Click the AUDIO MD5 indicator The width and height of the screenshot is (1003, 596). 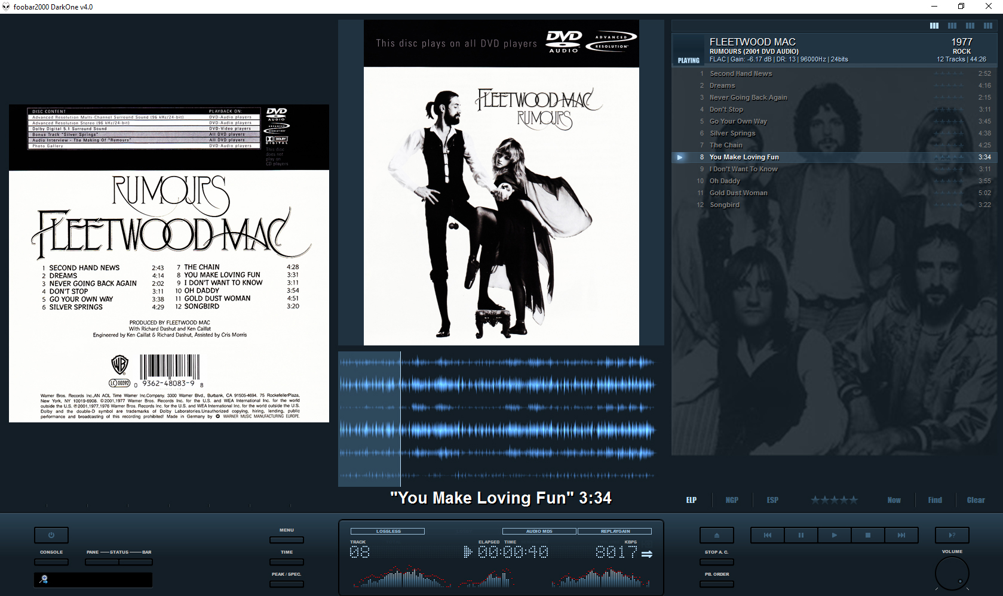[x=539, y=531]
